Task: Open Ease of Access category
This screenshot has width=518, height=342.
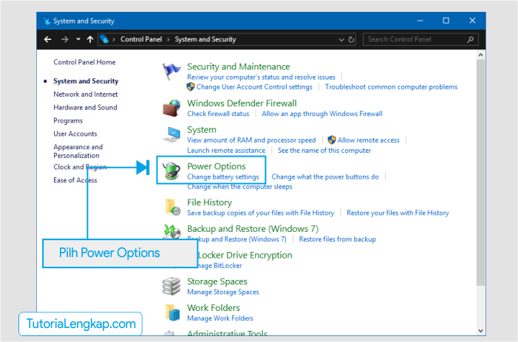Action: pyautogui.click(x=75, y=180)
